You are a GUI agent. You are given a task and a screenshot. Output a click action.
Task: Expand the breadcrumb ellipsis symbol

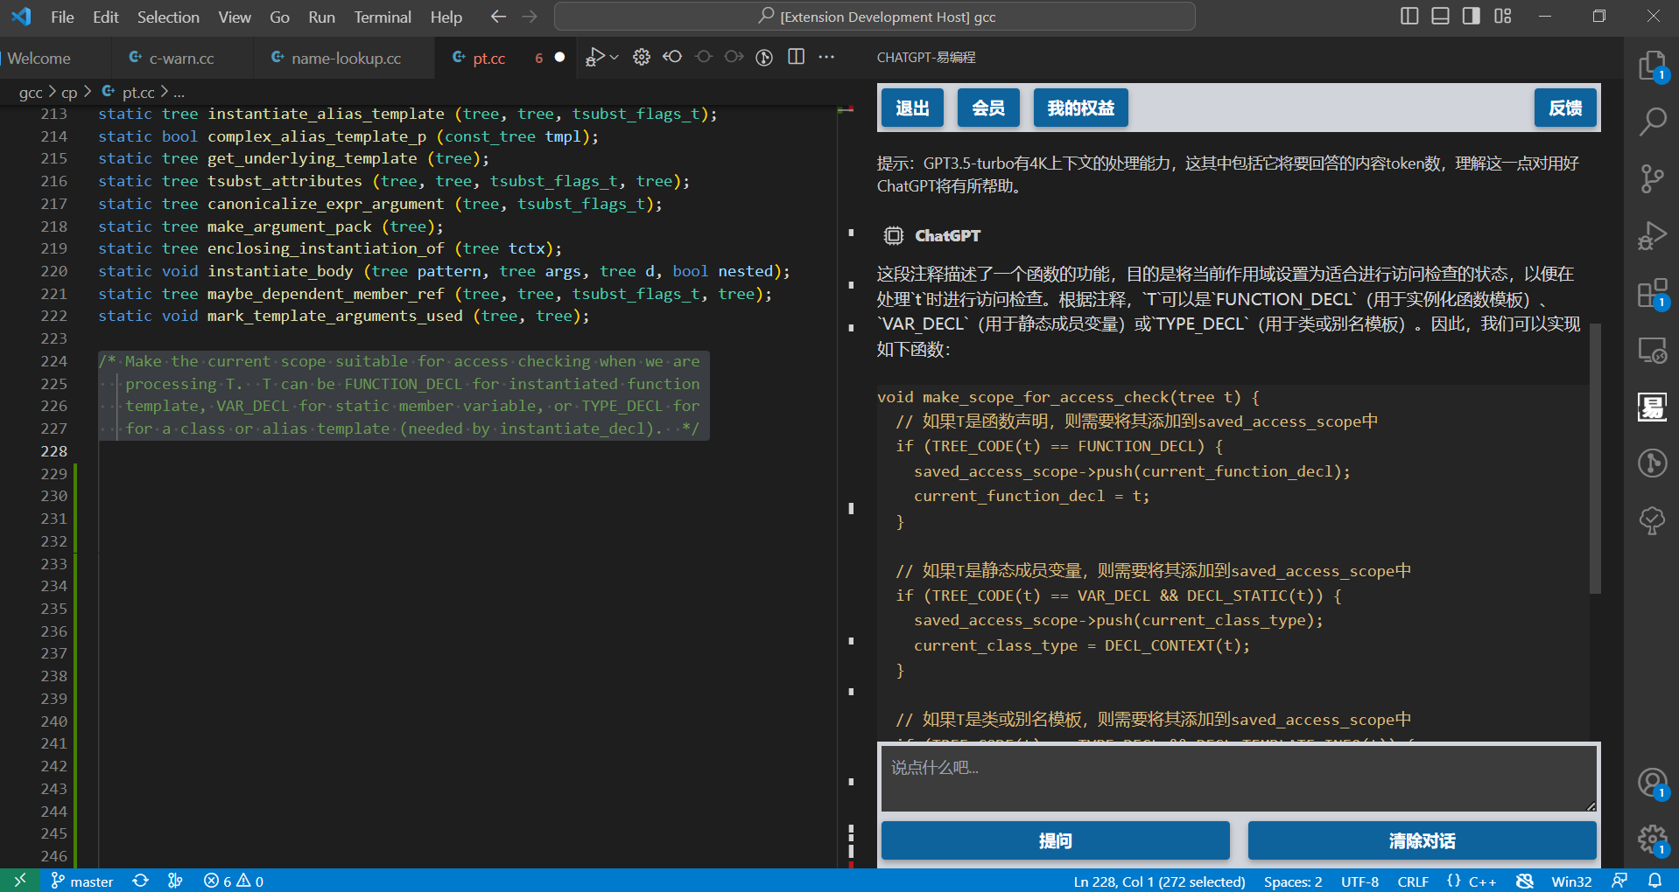tap(179, 92)
